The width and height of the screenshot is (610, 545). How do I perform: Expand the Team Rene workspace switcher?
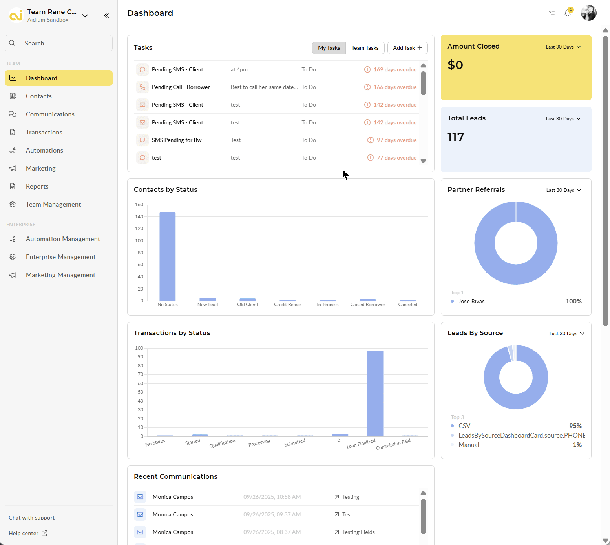click(85, 16)
